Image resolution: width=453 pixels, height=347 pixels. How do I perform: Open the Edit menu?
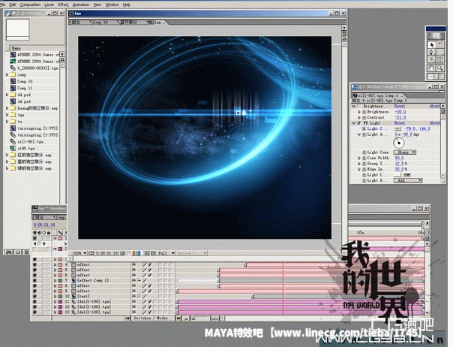pos(13,5)
